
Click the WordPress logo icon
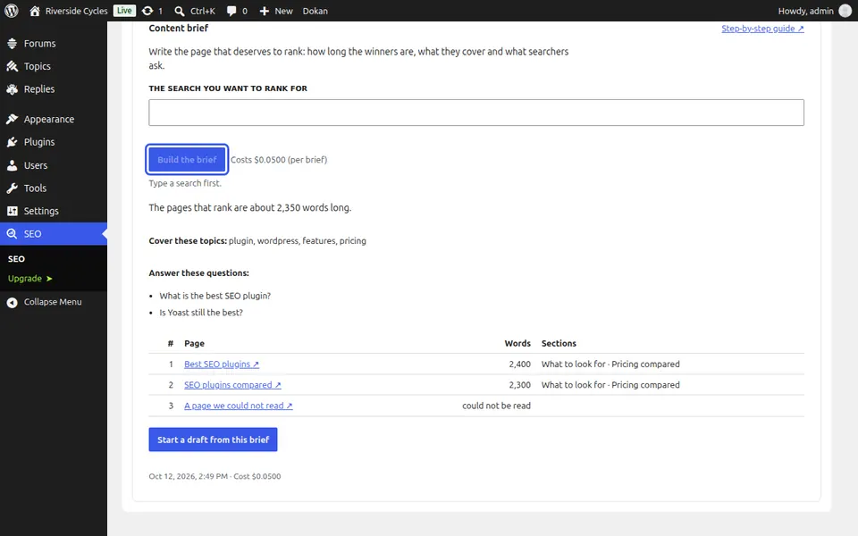click(x=12, y=11)
